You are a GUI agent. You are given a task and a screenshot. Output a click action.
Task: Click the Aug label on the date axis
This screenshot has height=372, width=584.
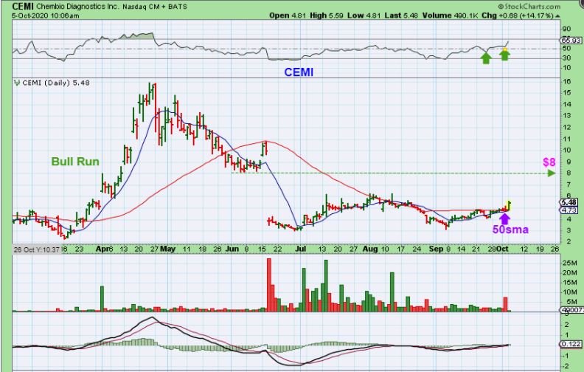(x=370, y=249)
